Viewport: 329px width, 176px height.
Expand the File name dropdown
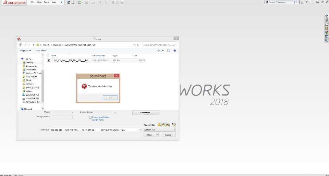click(x=140, y=130)
